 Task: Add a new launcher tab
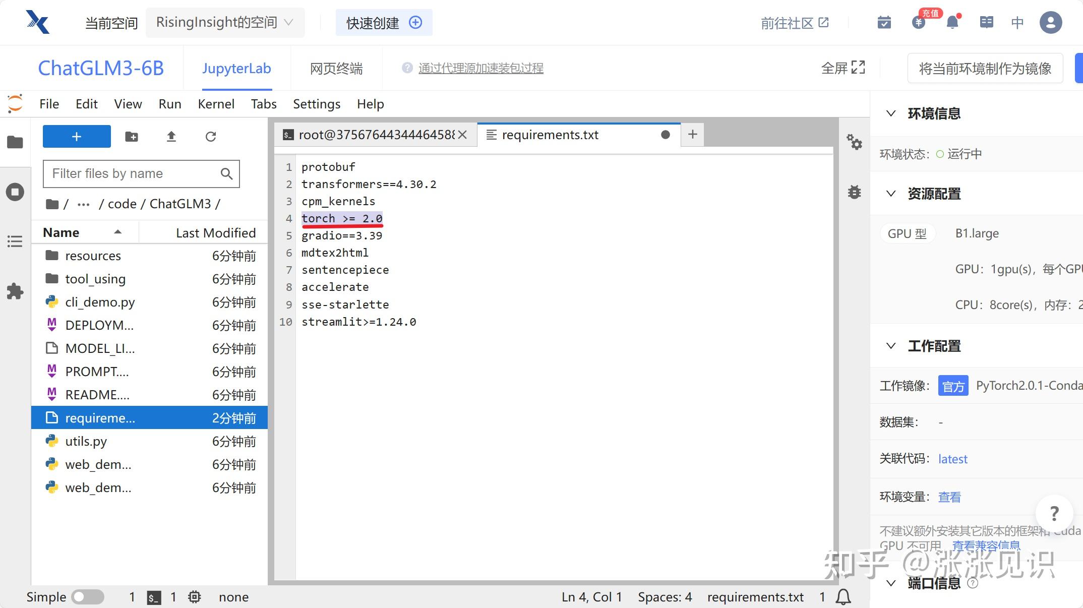(693, 134)
